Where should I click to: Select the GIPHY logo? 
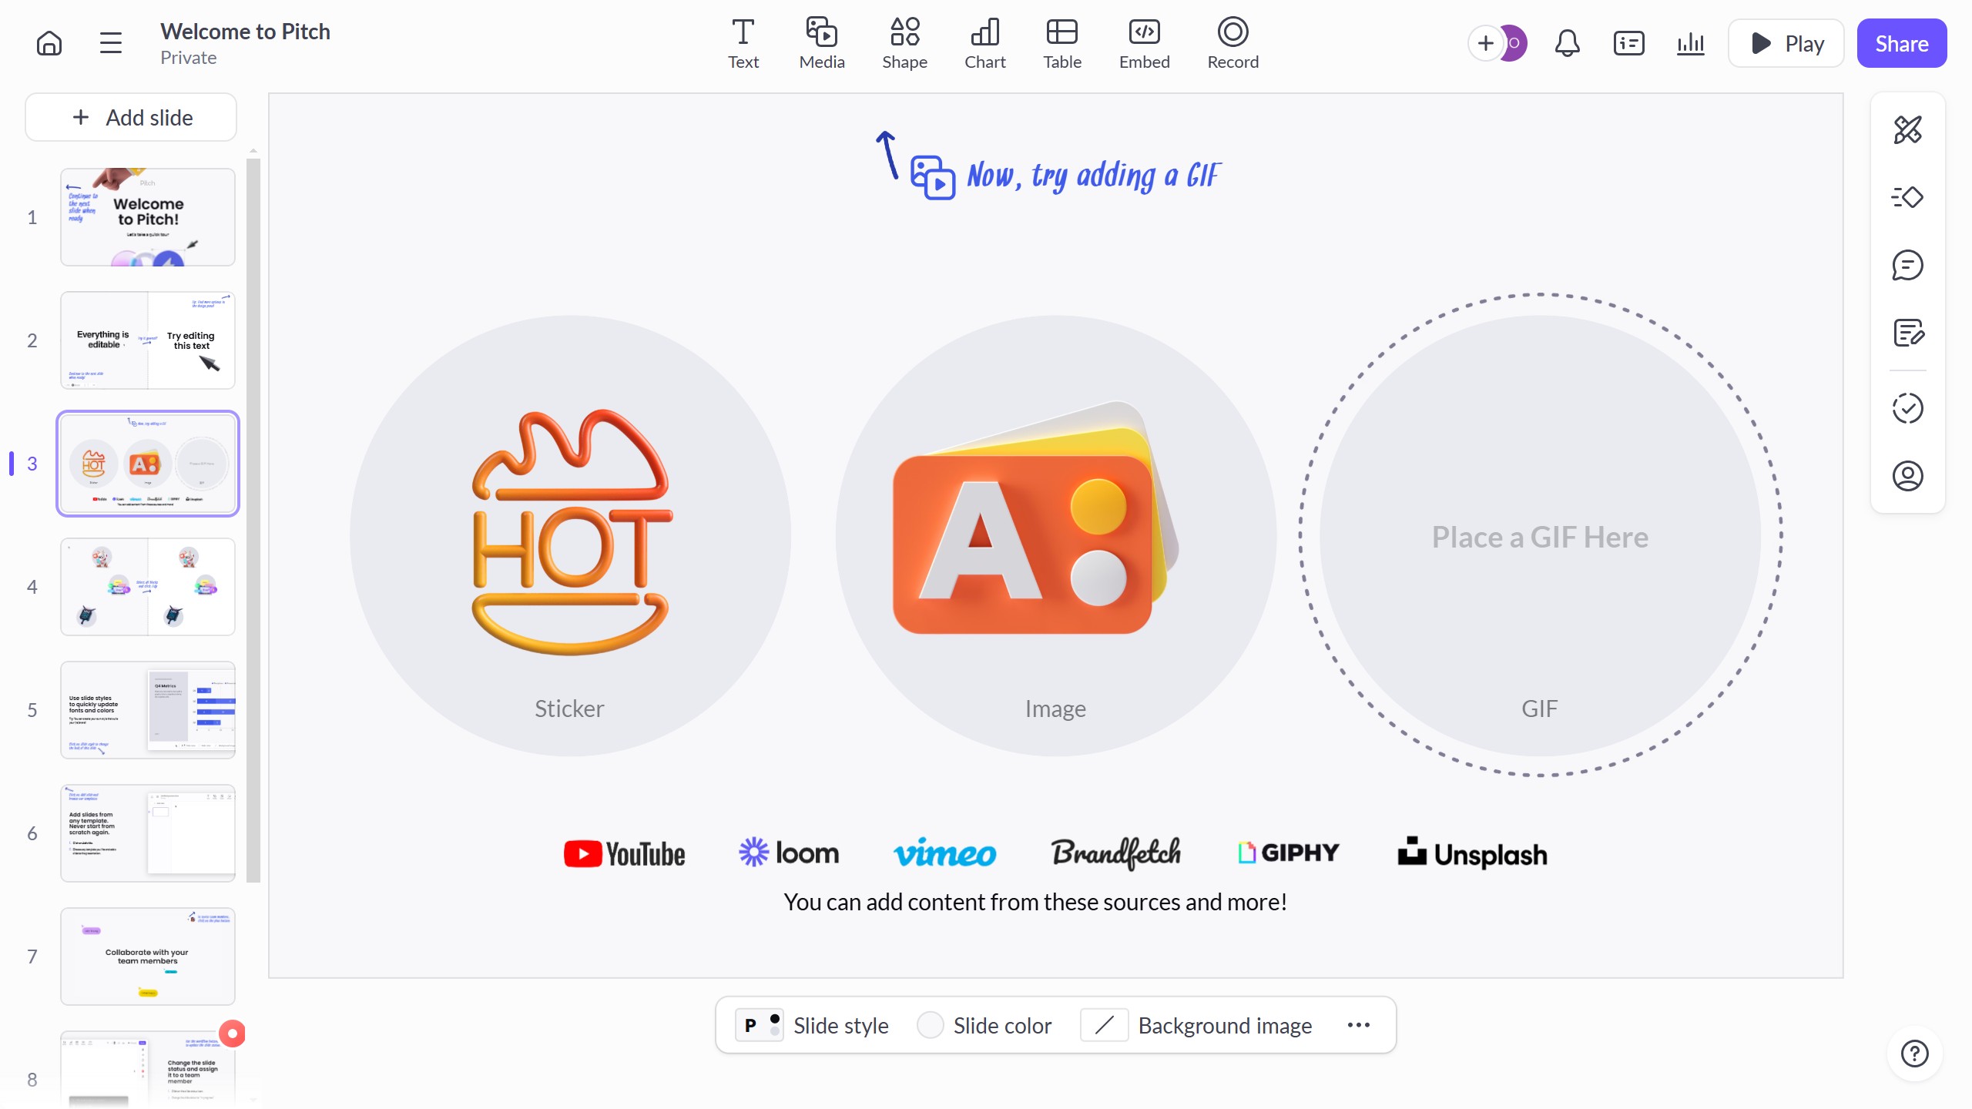point(1289,853)
